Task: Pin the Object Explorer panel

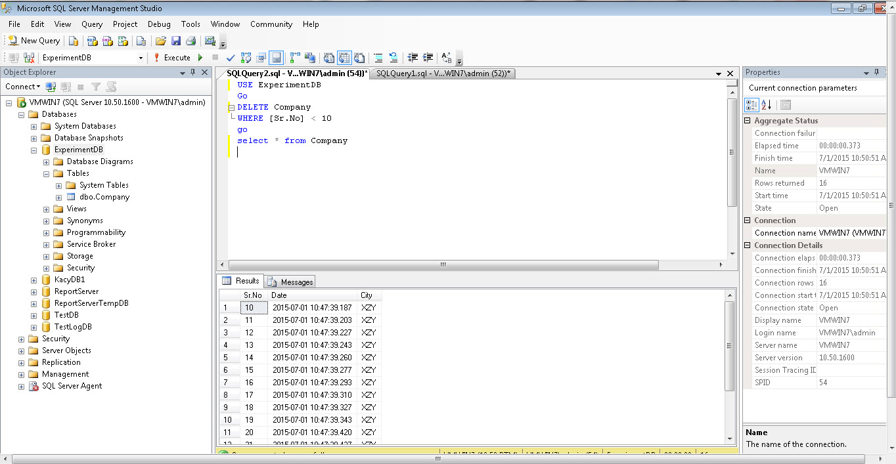Action: tap(192, 72)
